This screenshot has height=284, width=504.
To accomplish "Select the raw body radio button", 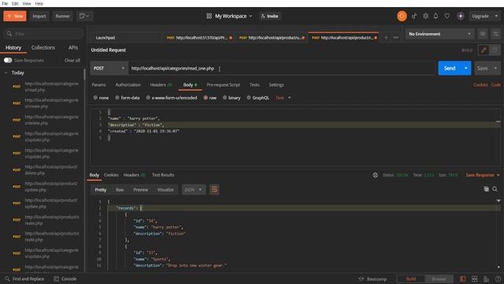I will (x=206, y=98).
